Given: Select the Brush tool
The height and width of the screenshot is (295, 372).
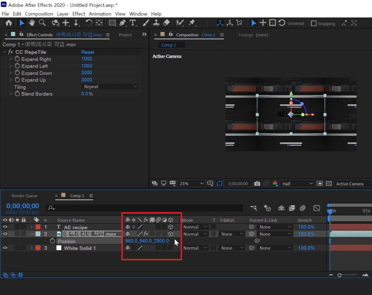Looking at the screenshot, I should [x=146, y=23].
